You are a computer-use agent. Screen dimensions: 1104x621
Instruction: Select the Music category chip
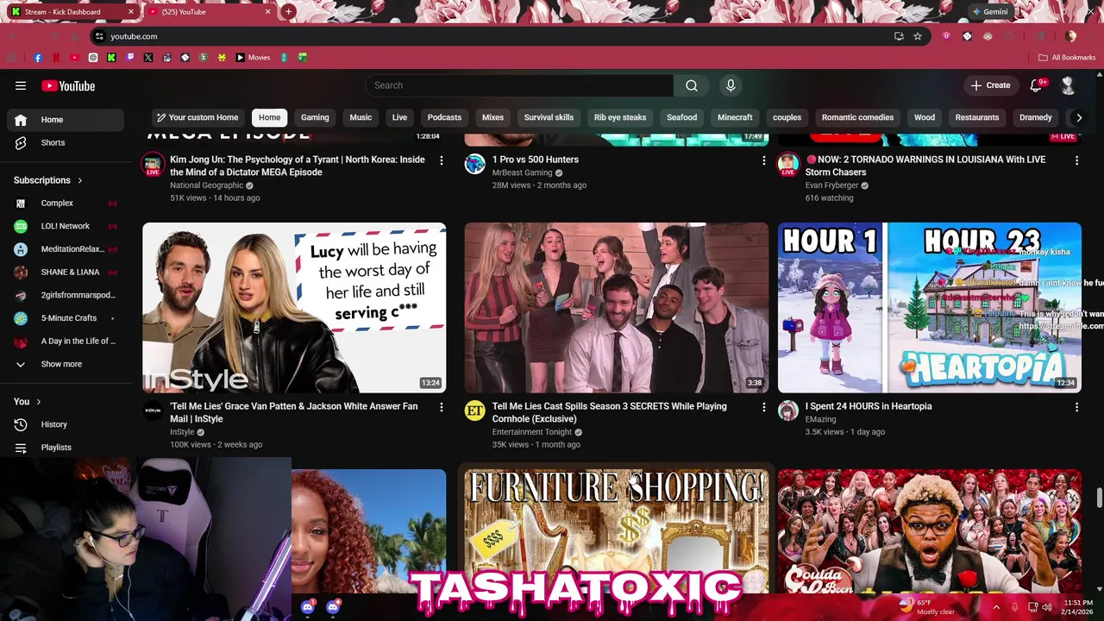pyautogui.click(x=361, y=117)
